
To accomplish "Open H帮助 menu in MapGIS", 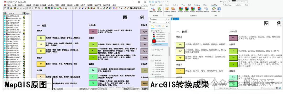I will (x=114, y=5).
